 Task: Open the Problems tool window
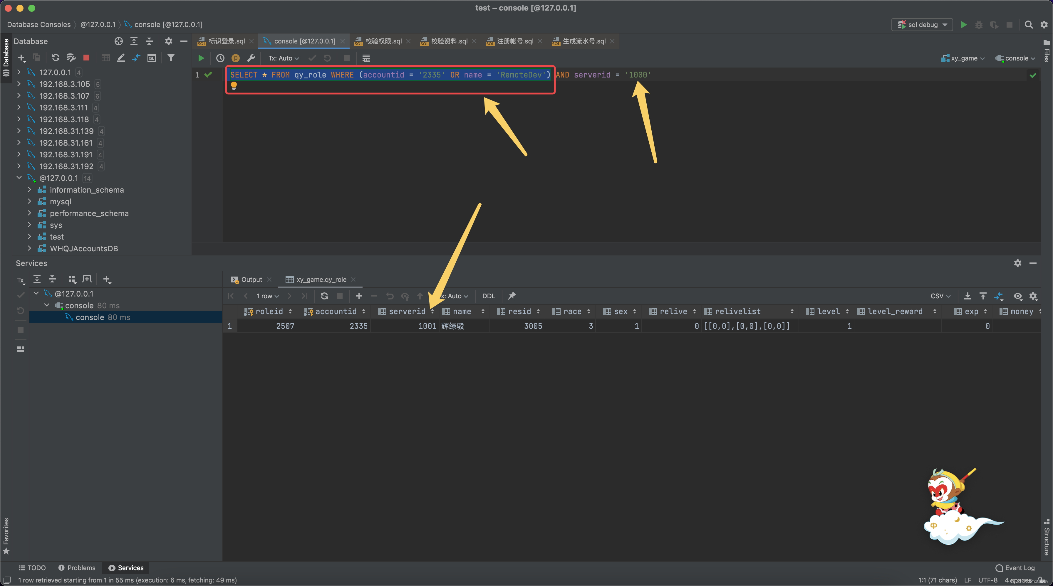tap(77, 568)
